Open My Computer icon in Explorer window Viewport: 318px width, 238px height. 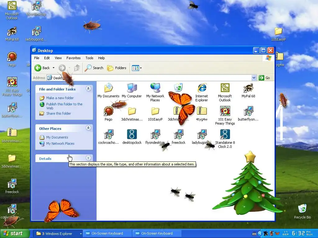(x=132, y=90)
